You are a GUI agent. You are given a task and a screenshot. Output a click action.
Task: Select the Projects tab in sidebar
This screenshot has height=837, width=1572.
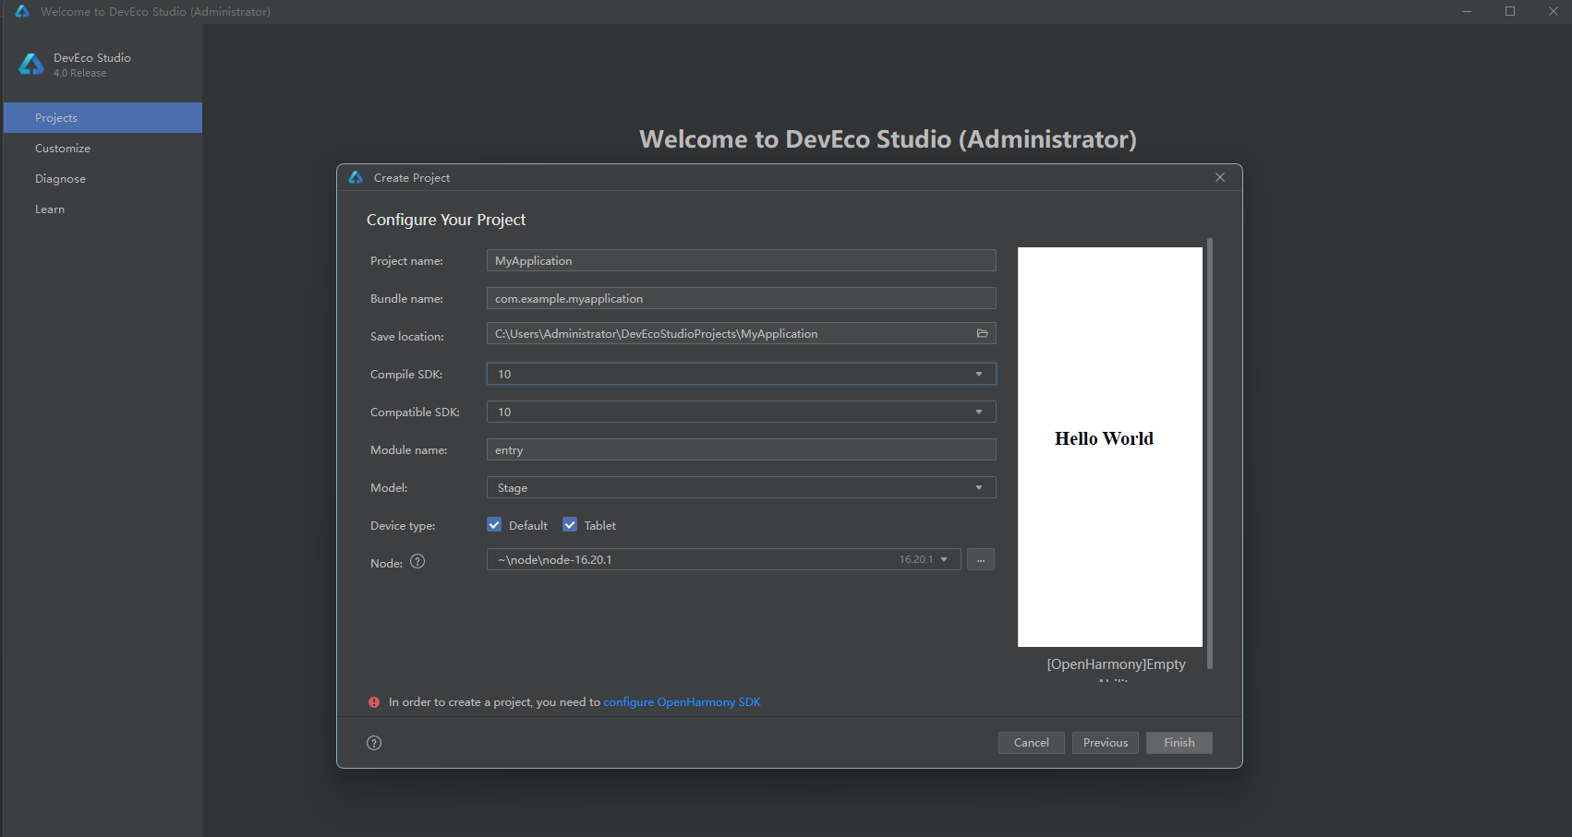click(x=103, y=118)
